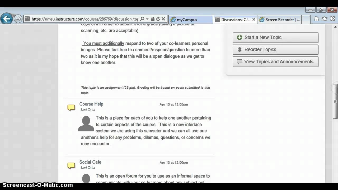Close the Discussions: CJ... tab
The image size is (338, 190).
(254, 19)
